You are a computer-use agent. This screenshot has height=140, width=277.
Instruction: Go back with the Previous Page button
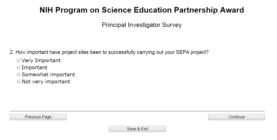pos(38,117)
